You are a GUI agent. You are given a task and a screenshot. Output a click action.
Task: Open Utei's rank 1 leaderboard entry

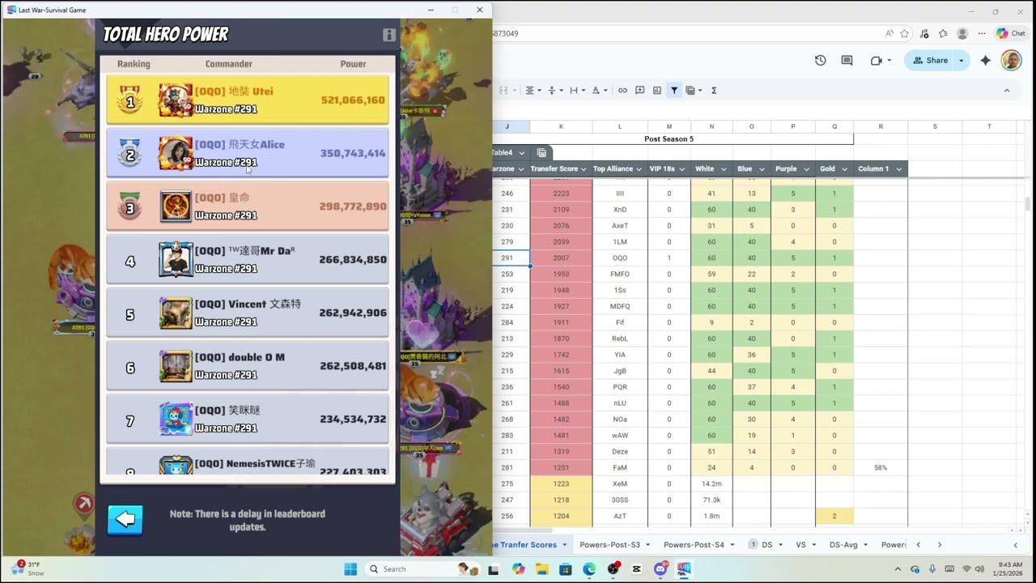(x=248, y=100)
